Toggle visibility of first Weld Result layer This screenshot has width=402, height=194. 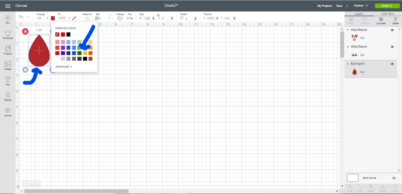392,30
